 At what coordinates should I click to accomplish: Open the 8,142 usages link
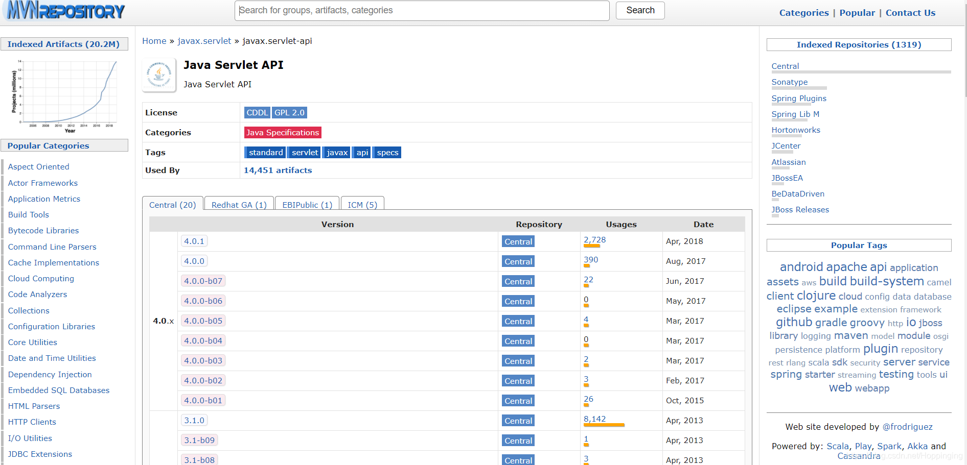595,419
